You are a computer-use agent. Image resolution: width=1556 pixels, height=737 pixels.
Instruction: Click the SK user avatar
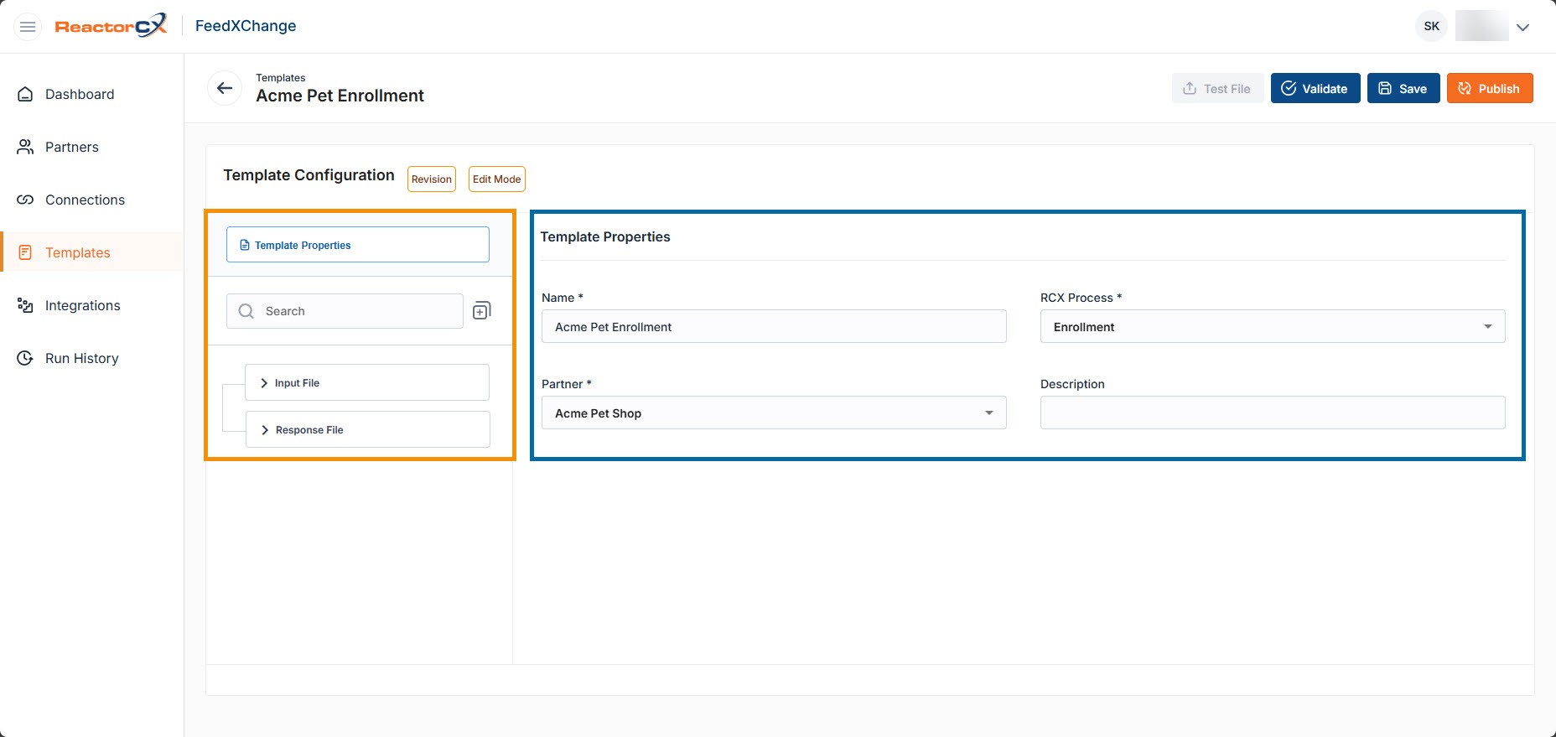(1431, 26)
